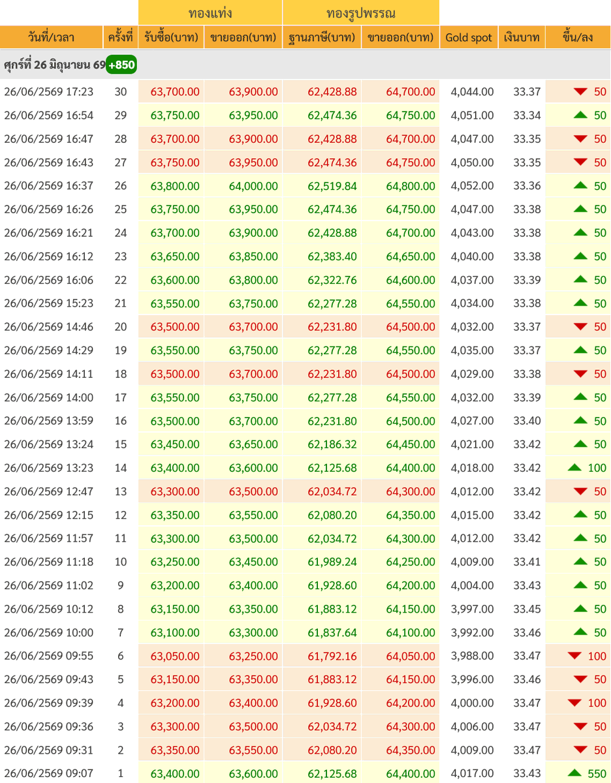Click ornament sell price 64,050.00

411,656
